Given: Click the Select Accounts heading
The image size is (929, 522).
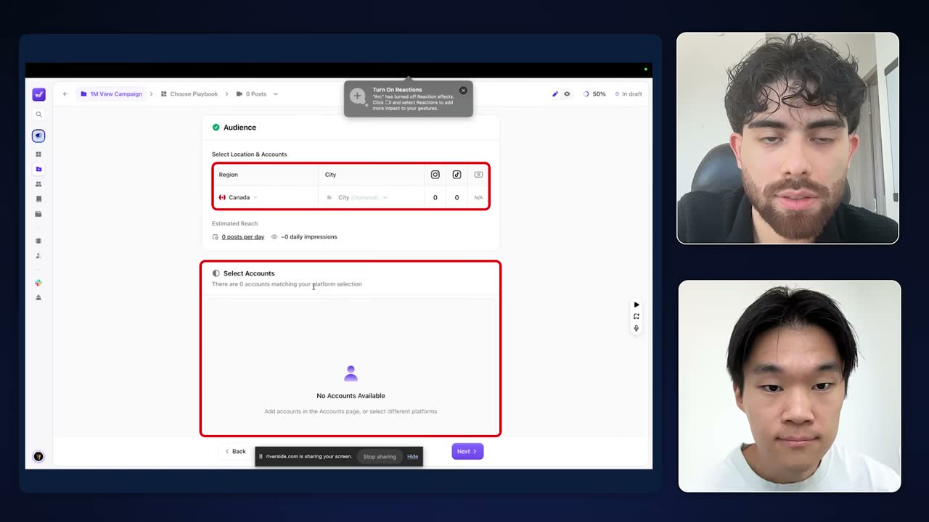Looking at the screenshot, I should [x=249, y=273].
